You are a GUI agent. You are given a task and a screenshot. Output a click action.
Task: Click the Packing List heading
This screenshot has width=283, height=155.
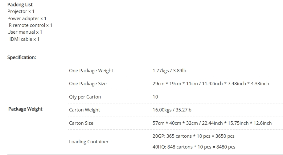tap(20, 5)
